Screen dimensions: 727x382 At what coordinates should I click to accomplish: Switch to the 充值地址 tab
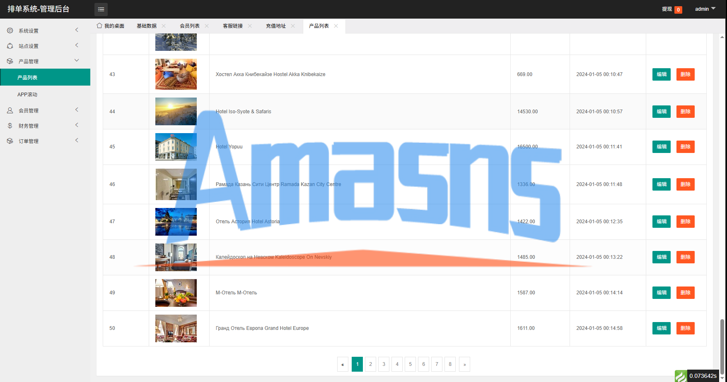[276, 26]
